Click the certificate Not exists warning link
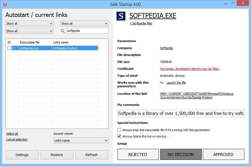 tap(190, 69)
